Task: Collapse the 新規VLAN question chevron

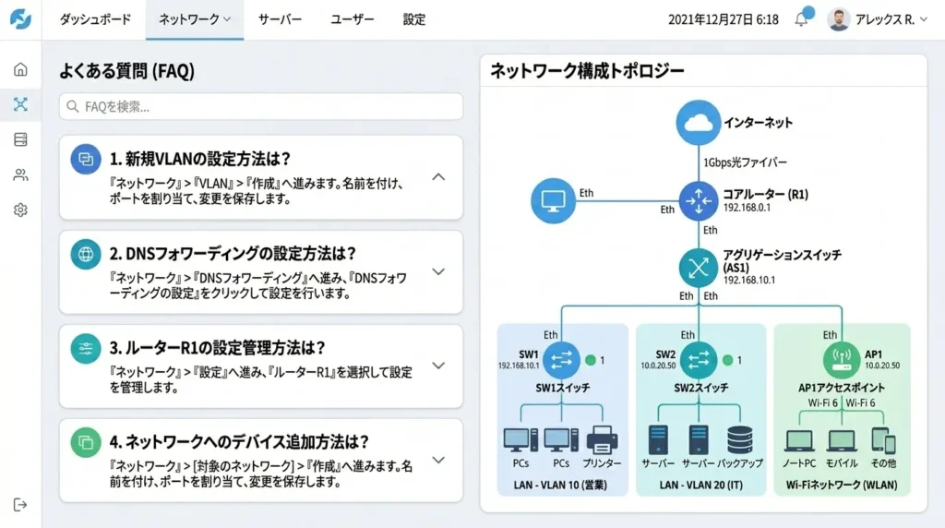Action: click(x=438, y=177)
